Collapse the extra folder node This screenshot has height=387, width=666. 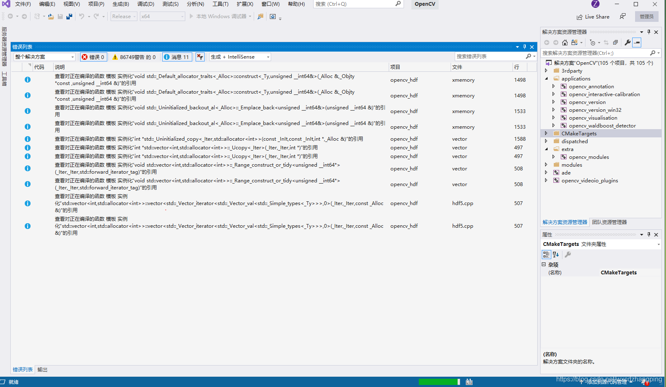point(546,149)
